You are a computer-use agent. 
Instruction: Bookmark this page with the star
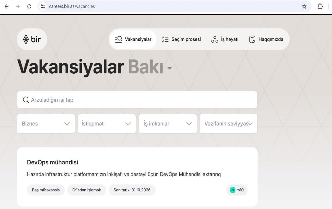point(304,7)
